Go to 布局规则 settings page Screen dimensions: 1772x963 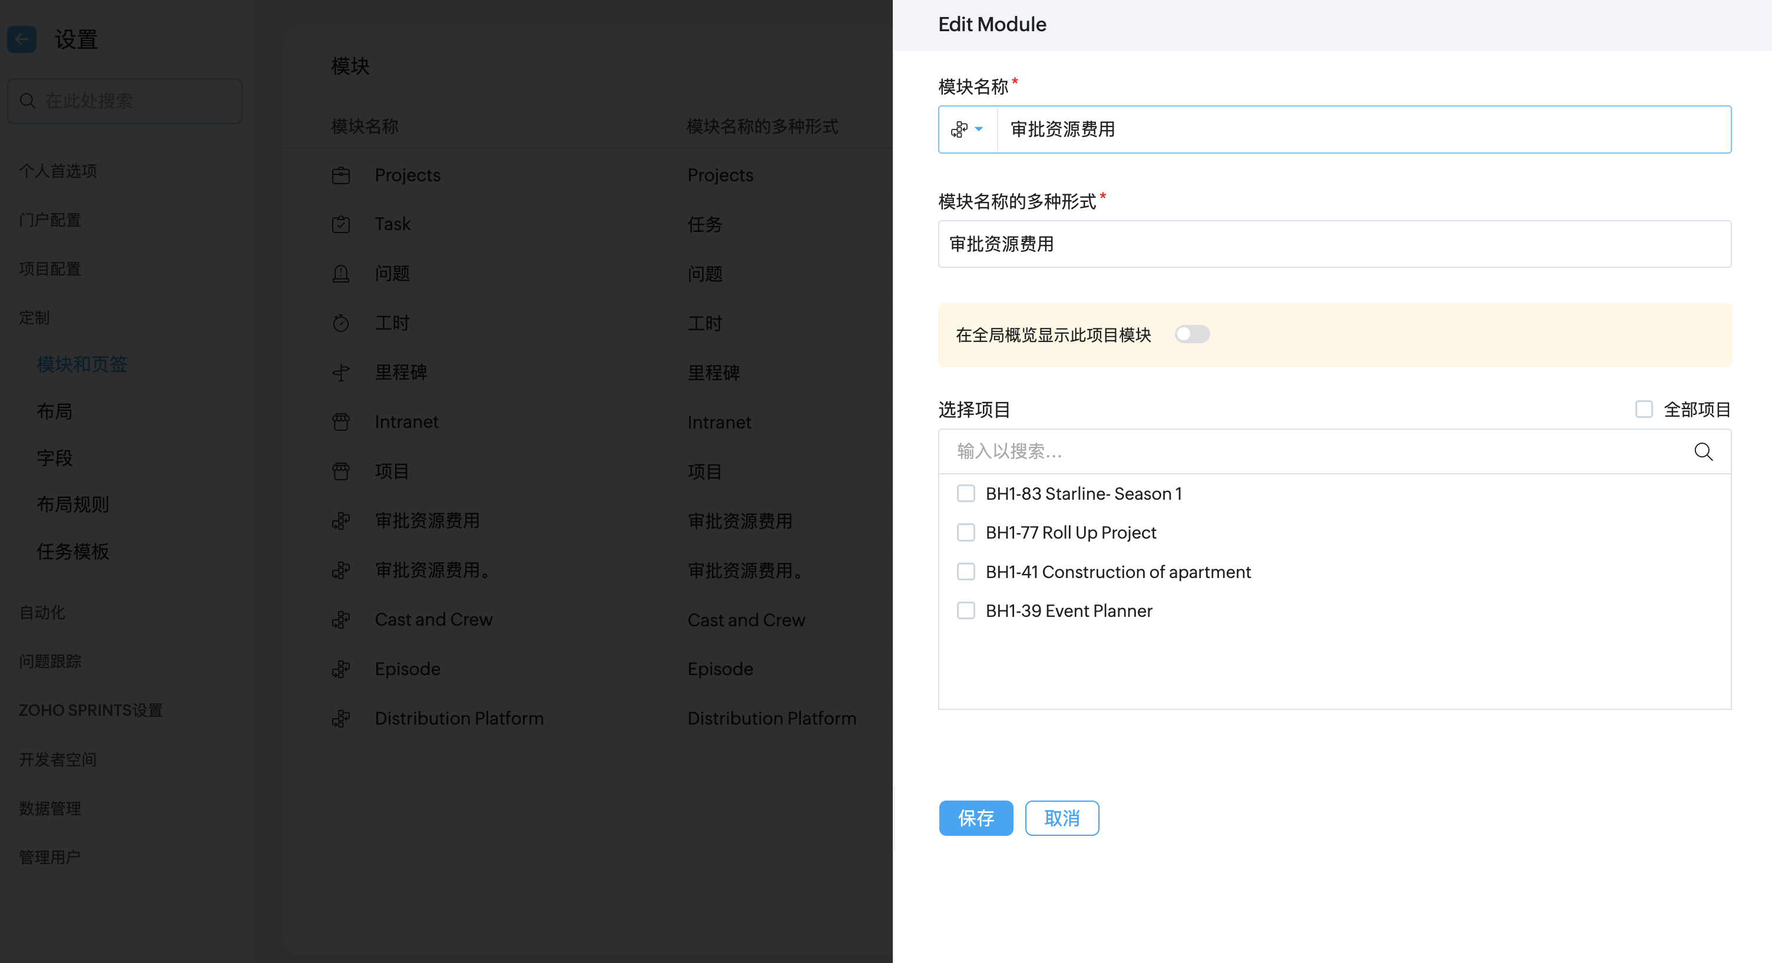click(x=73, y=504)
